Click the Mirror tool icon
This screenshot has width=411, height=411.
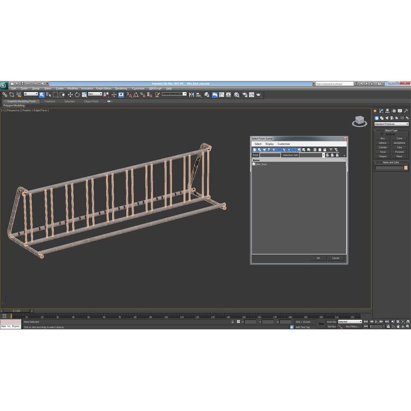[x=191, y=95]
